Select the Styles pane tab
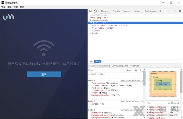 pyautogui.click(x=92, y=66)
